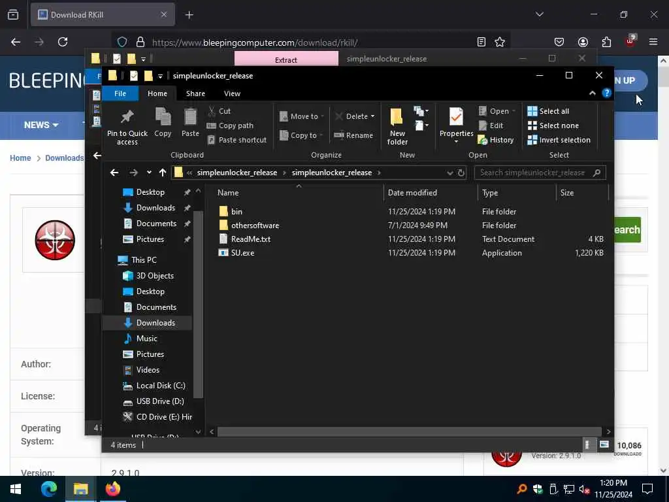Click Invert selection in the ribbon
Image resolution: width=669 pixels, height=502 pixels.
559,140
